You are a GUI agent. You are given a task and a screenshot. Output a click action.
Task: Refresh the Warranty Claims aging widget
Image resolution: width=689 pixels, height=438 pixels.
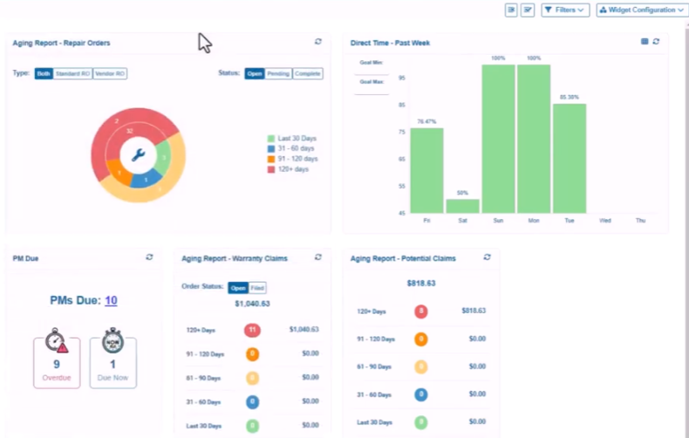coord(318,257)
